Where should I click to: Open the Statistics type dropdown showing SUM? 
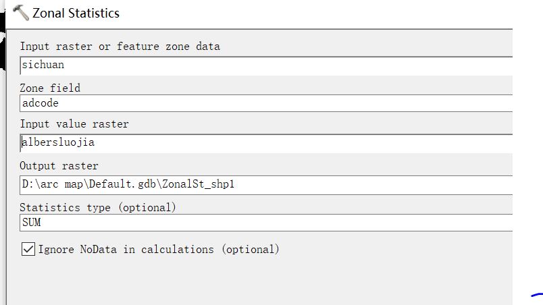(x=266, y=223)
